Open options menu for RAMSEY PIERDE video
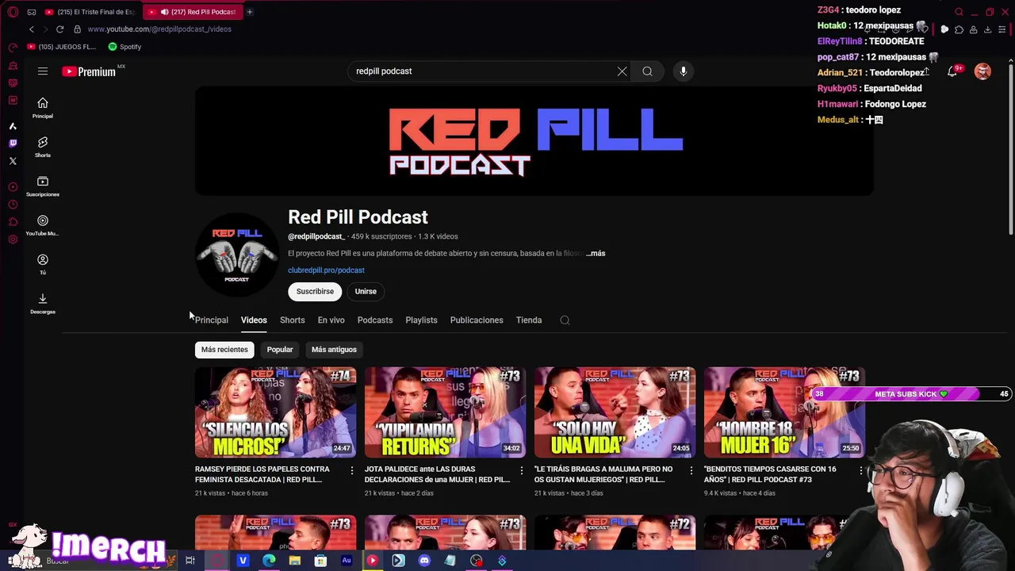 click(352, 470)
